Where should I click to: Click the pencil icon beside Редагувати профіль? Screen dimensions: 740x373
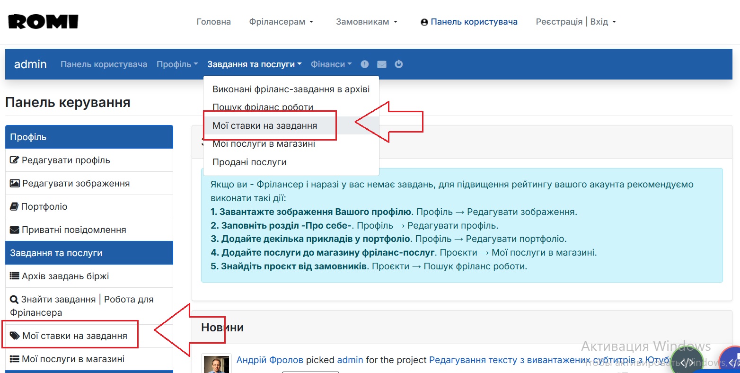[x=15, y=160]
